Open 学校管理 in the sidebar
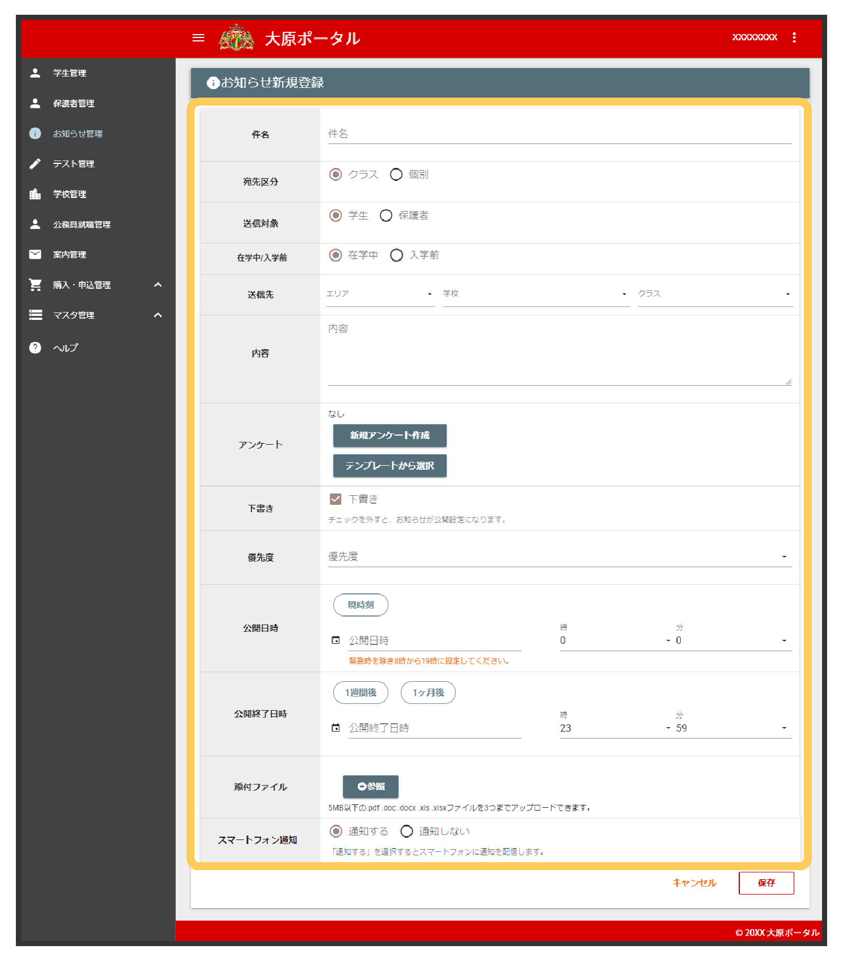The height and width of the screenshot is (962, 843). (x=70, y=194)
